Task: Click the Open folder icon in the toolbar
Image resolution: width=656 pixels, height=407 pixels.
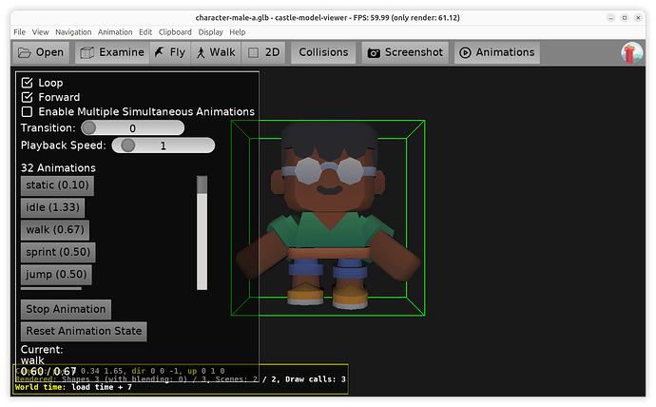Action: (25, 52)
